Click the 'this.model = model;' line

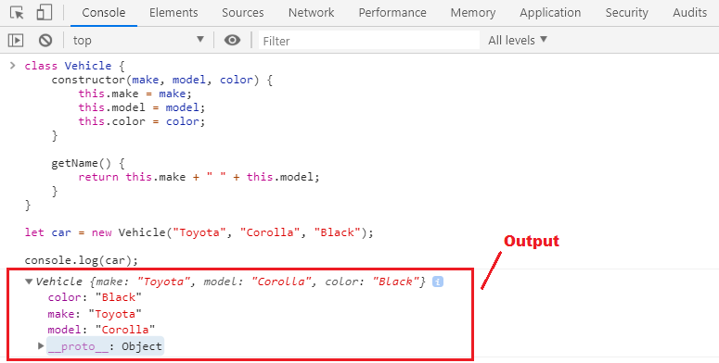point(142,107)
